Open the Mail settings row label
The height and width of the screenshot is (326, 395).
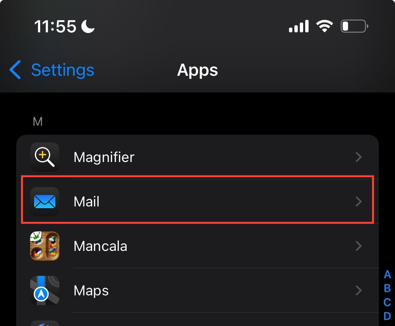tap(86, 202)
